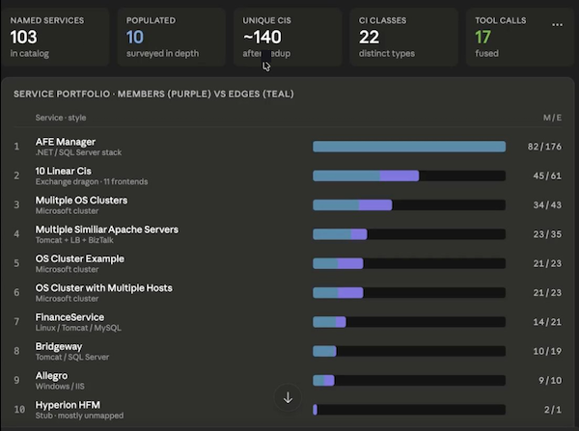This screenshot has height=431, width=579.
Task: Click the Mulitple OS Clusters bar
Action: pyautogui.click(x=409, y=204)
